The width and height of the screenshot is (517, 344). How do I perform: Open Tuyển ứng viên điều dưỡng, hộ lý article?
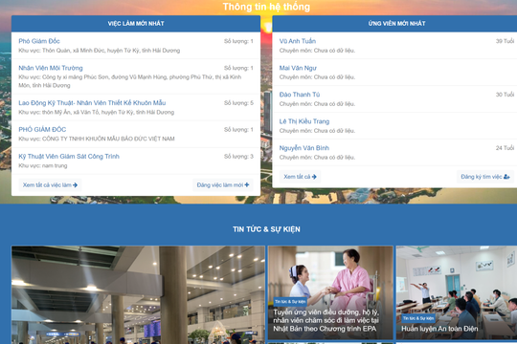[326, 320]
